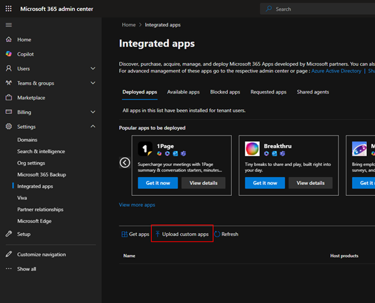The image size is (375, 303).
Task: Click the Upload custom apps arrow icon
Action: click(157, 234)
